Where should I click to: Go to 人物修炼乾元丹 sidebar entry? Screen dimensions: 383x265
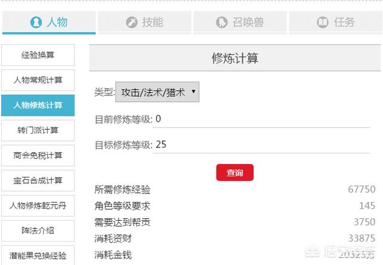tap(38, 206)
